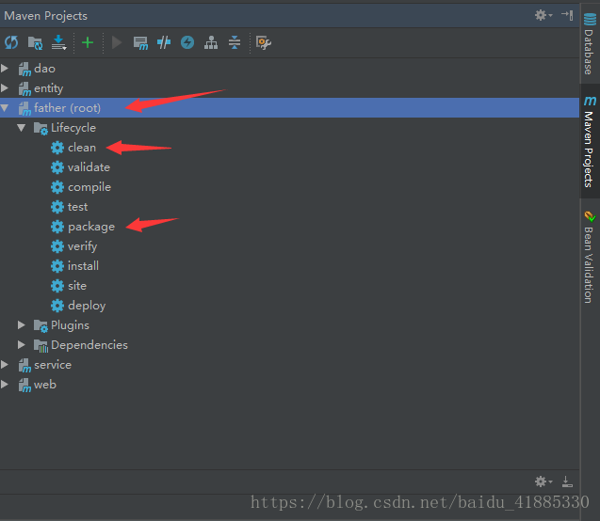
Task: Click bottom panel hide/download arrow icon
Action: (567, 482)
